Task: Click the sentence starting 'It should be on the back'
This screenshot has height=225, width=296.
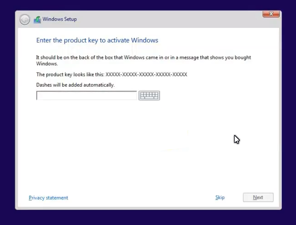Action: click(x=144, y=60)
